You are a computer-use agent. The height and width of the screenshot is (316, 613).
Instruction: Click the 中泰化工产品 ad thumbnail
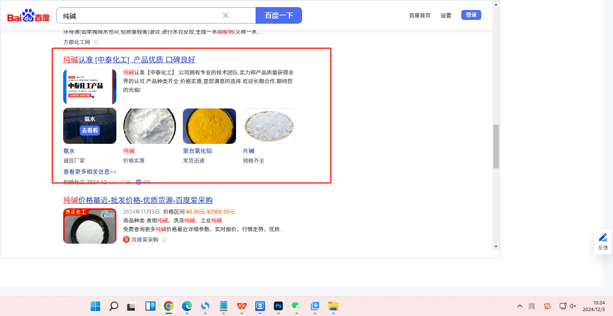pos(90,86)
